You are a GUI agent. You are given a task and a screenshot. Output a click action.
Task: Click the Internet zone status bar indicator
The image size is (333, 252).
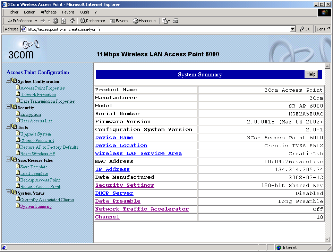pyautogui.click(x=287, y=248)
